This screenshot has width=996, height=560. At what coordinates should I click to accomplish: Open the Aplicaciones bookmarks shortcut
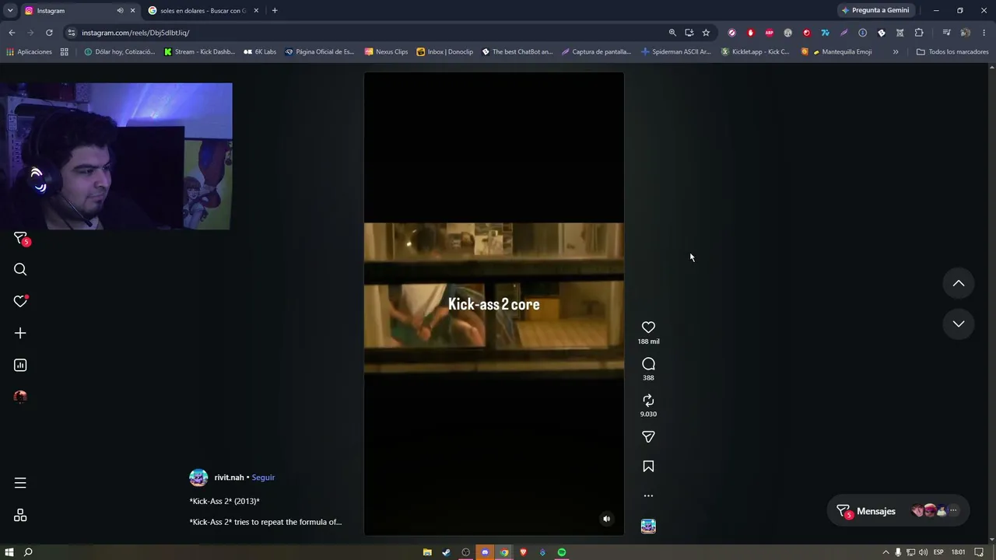coord(29,52)
